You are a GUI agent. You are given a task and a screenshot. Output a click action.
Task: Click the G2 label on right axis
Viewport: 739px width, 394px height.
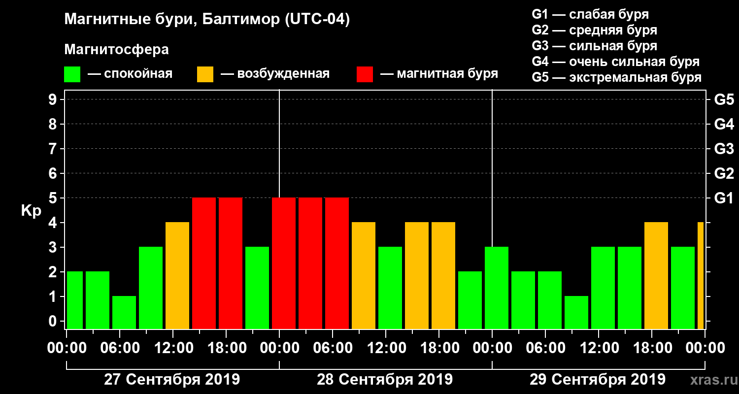[724, 173]
